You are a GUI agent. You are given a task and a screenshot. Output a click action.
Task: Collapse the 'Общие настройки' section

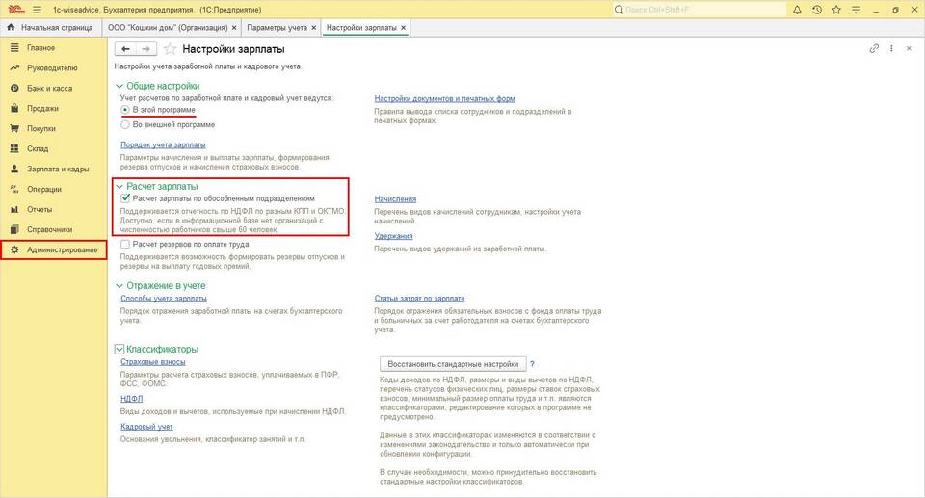coord(119,86)
